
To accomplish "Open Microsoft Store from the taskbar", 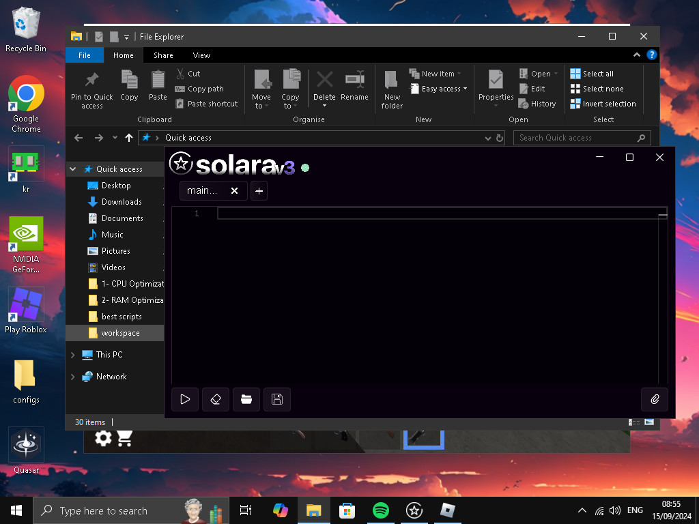I will (347, 510).
